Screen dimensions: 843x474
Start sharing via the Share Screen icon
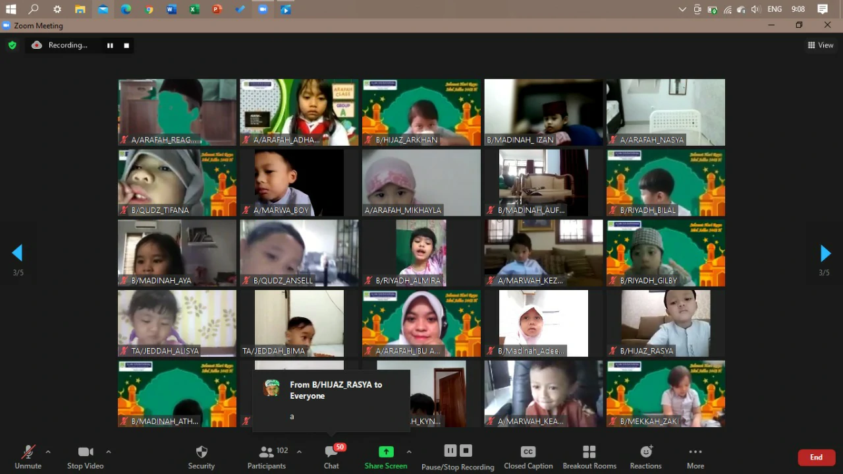[x=386, y=452]
